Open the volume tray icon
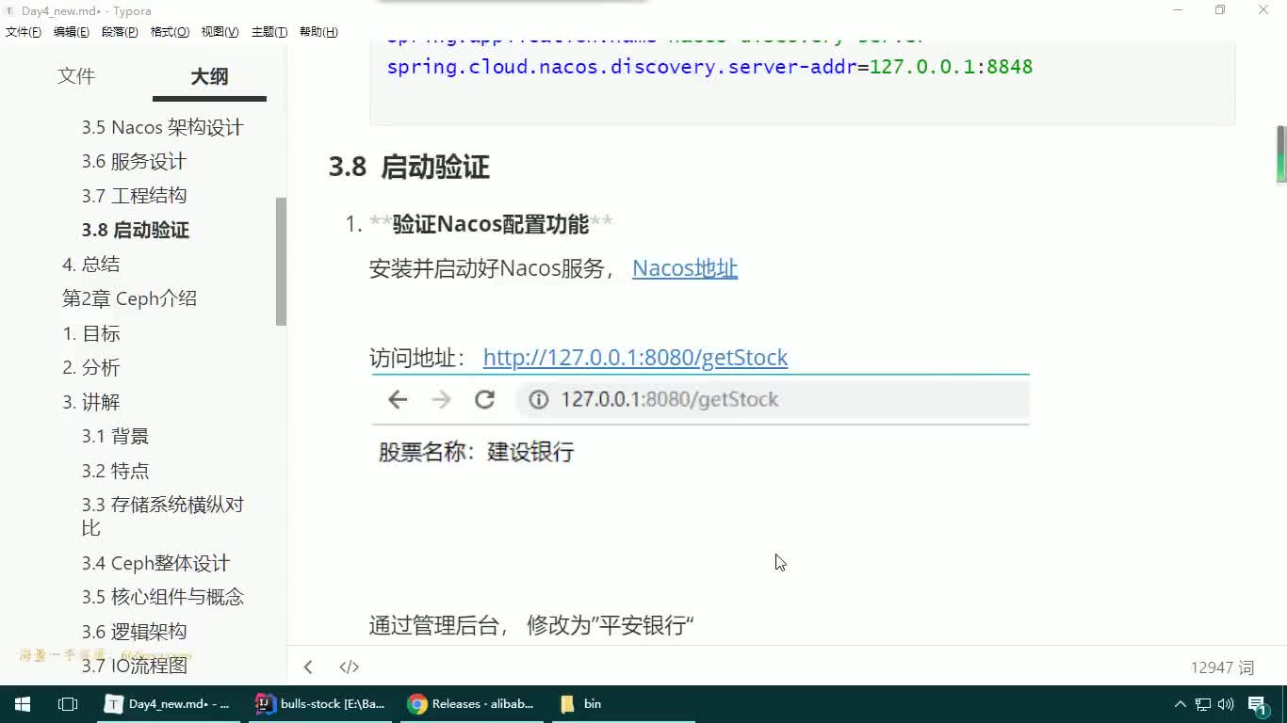 [1226, 704]
